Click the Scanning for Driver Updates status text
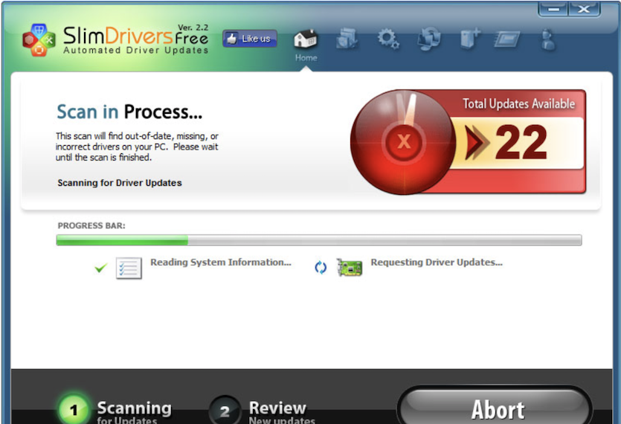This screenshot has height=424, width=621. 120,183
